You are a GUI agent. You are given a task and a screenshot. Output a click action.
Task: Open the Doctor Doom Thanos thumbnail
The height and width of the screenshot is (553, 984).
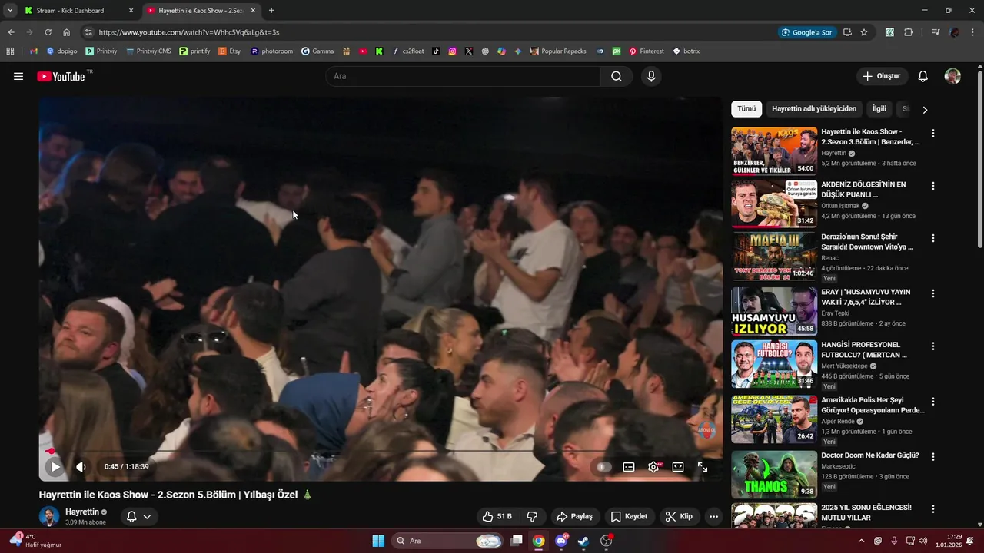pos(774,475)
